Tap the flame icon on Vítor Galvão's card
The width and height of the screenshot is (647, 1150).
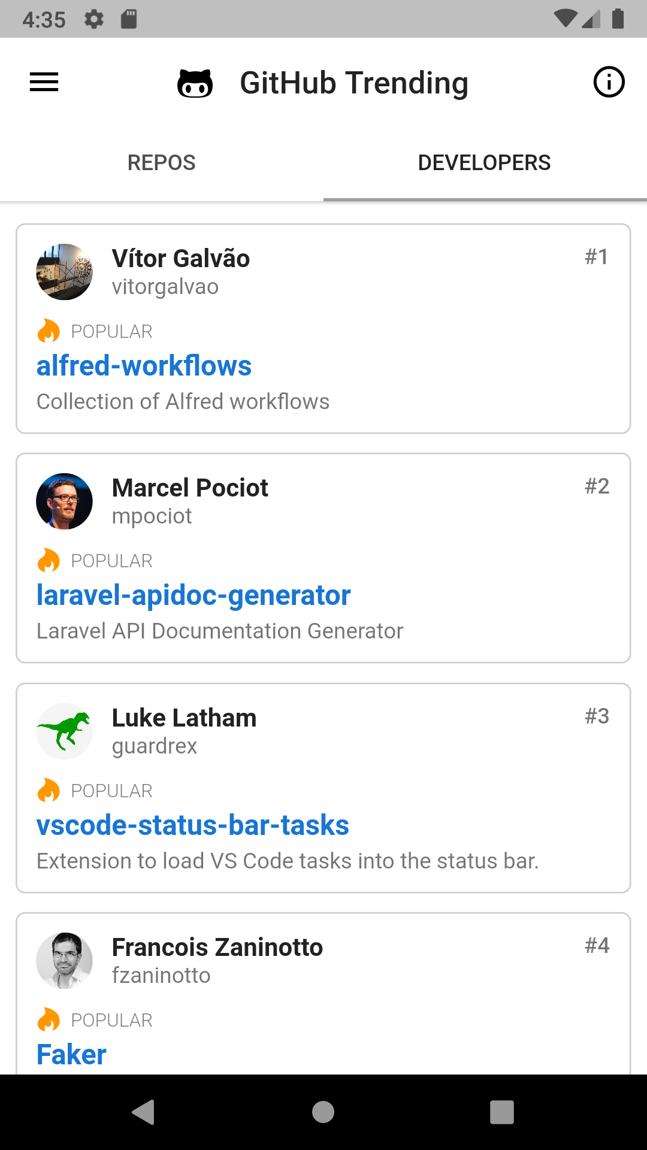pyautogui.click(x=49, y=331)
